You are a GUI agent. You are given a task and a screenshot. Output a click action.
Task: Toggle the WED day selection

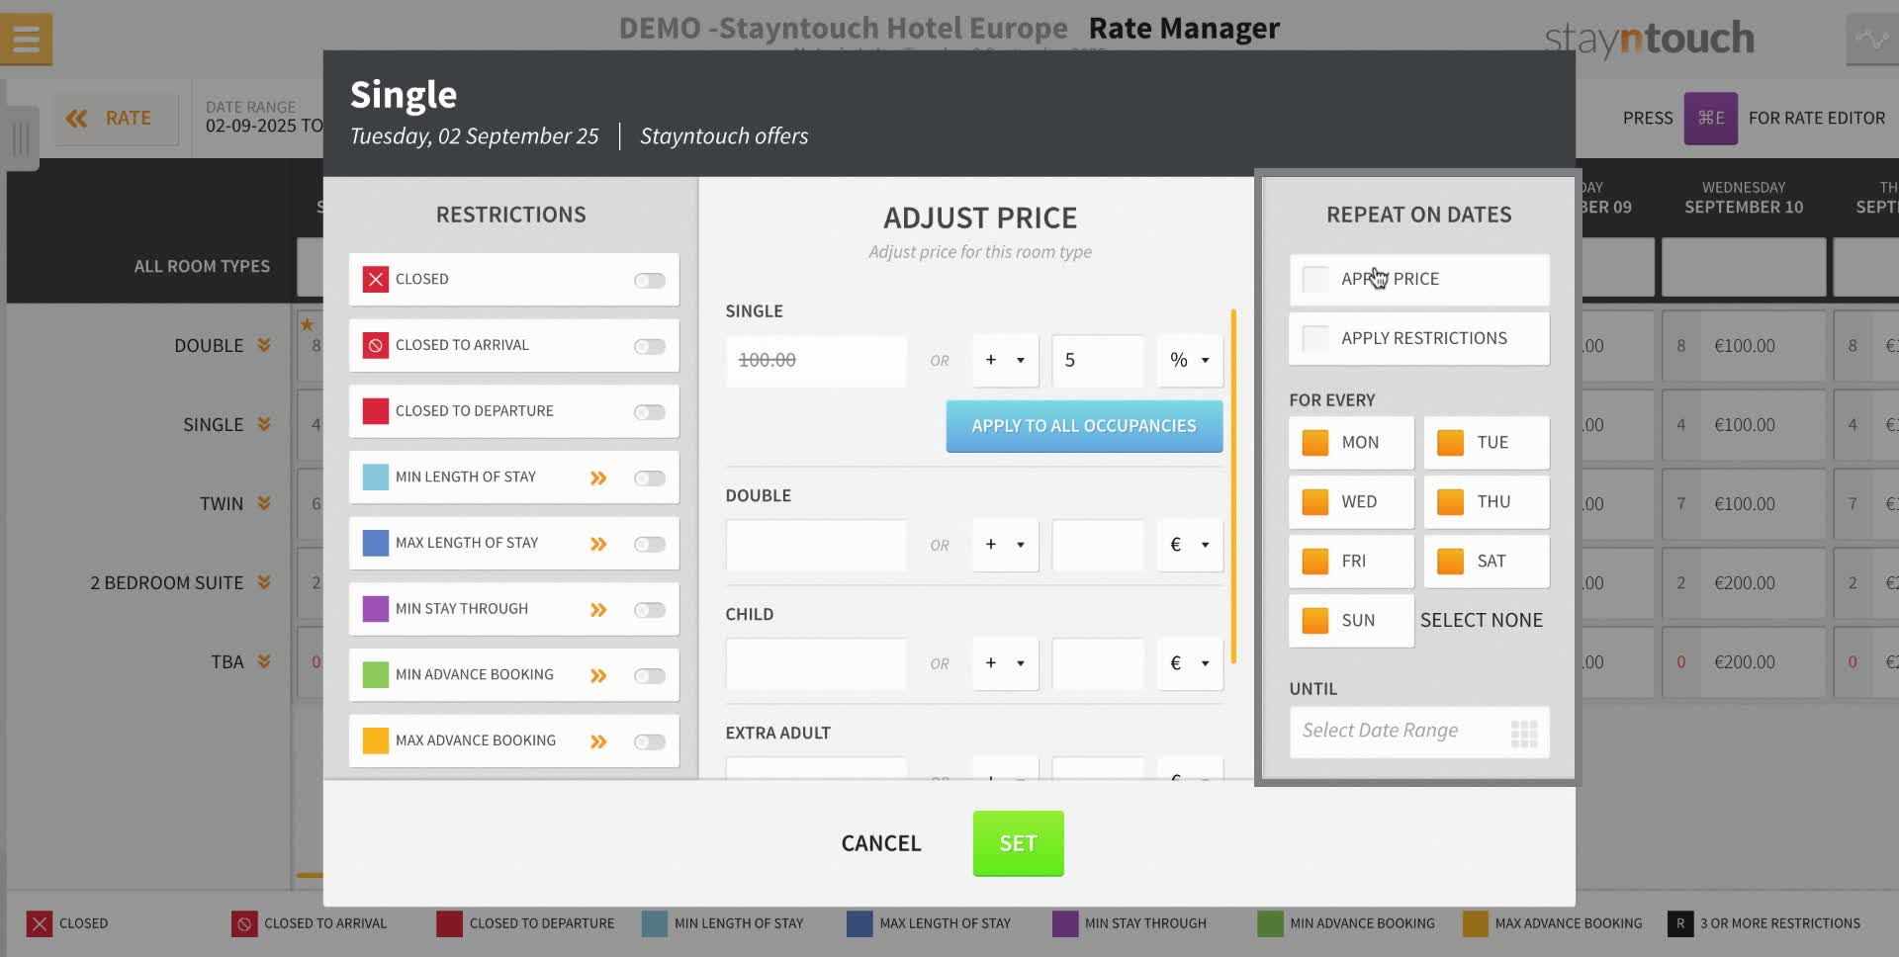(x=1351, y=502)
